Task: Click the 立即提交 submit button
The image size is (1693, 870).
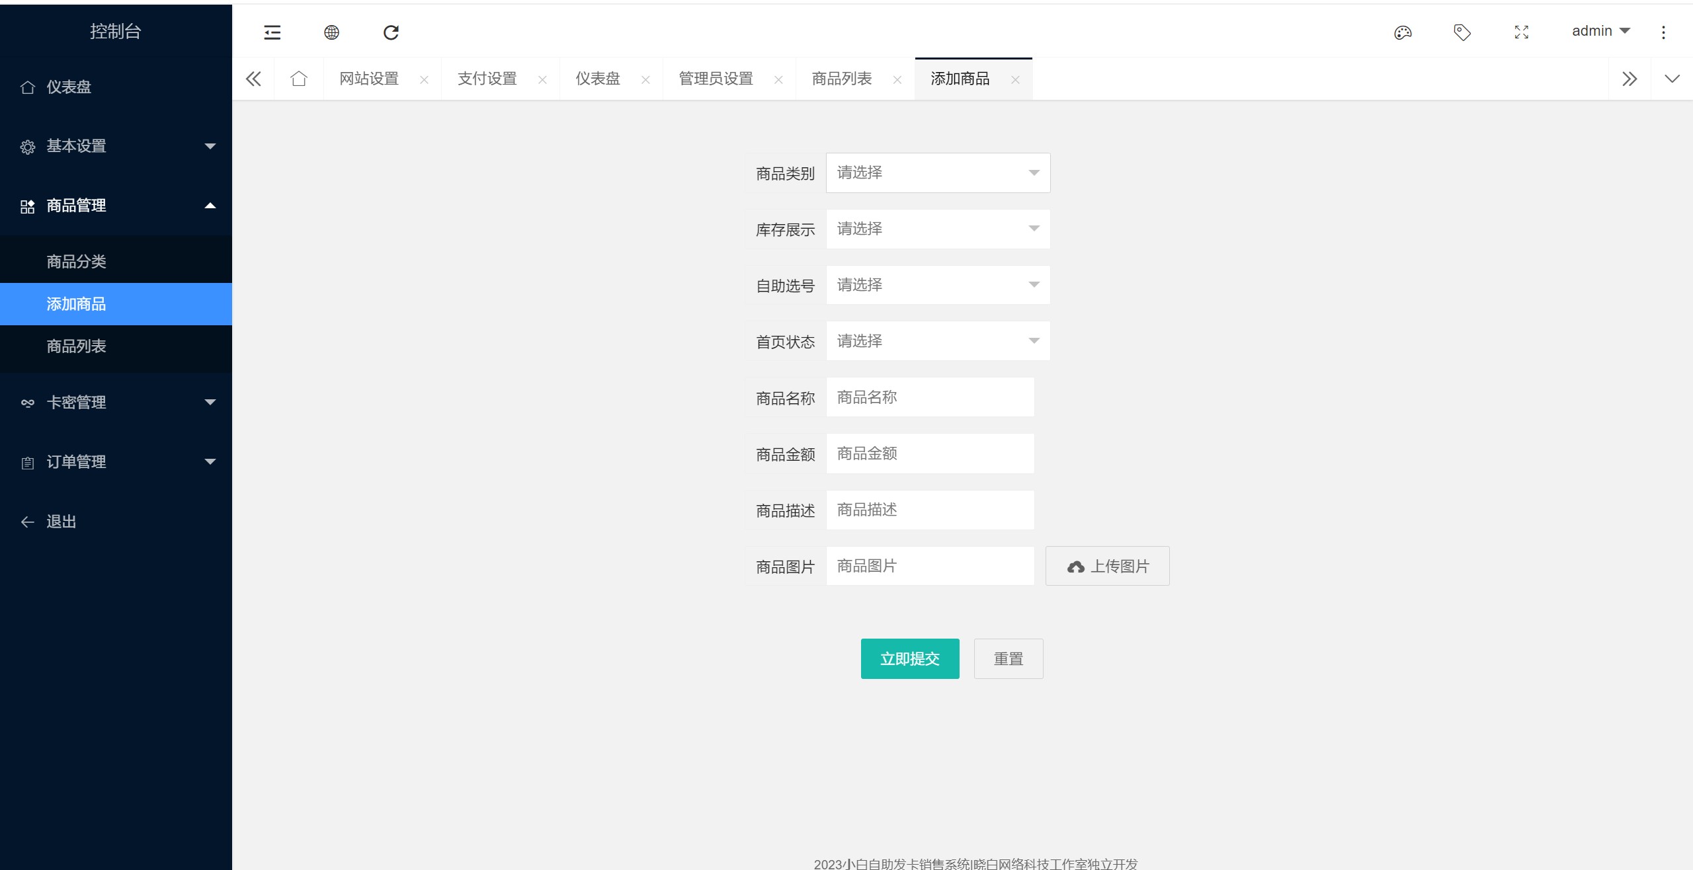Action: pos(909,658)
